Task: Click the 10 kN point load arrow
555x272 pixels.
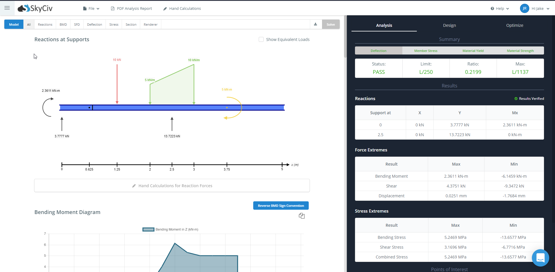Action: (x=117, y=84)
